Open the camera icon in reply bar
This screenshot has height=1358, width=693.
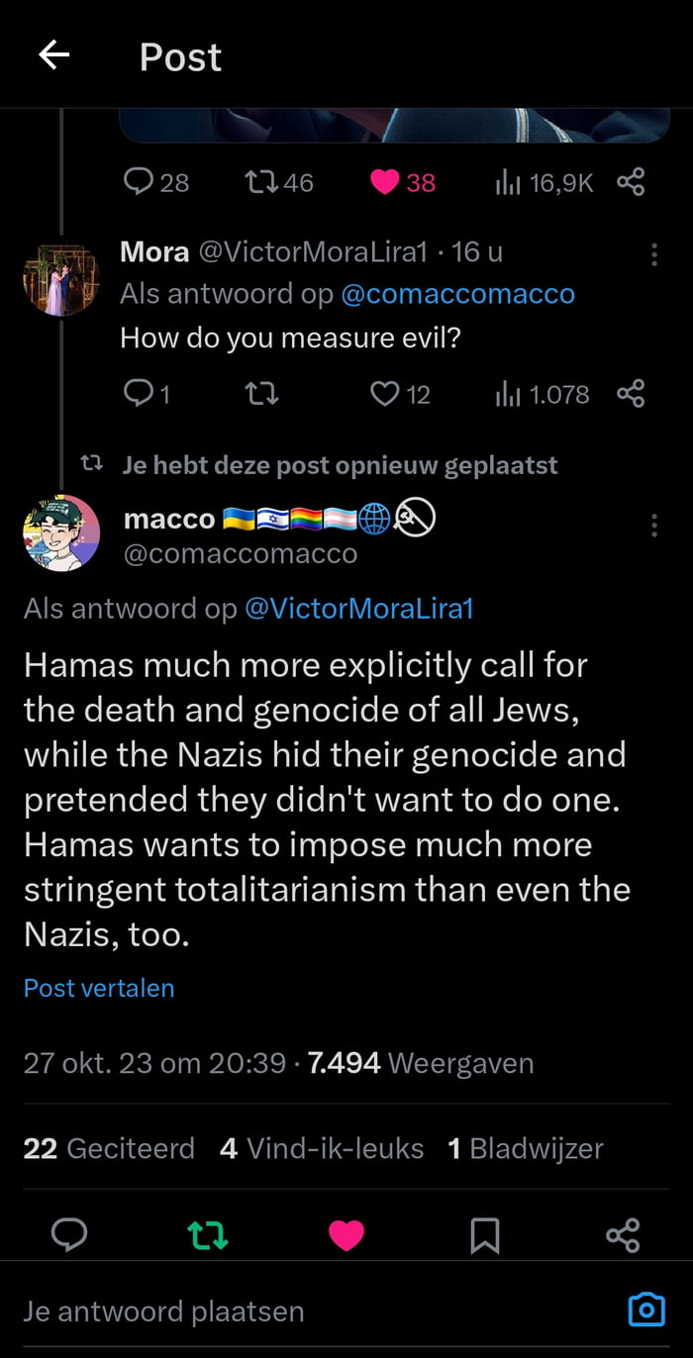pos(646,1310)
